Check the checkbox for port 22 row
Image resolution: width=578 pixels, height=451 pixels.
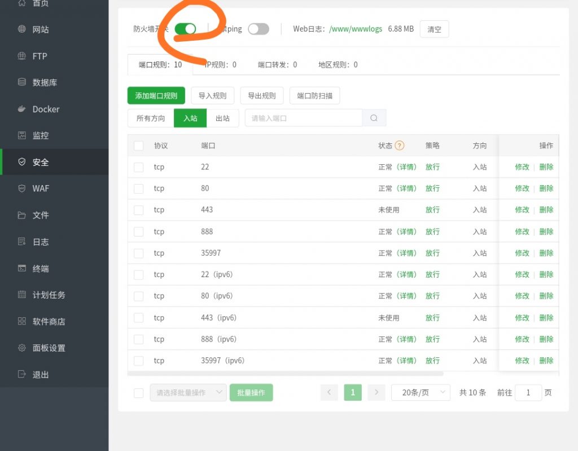pyautogui.click(x=138, y=167)
